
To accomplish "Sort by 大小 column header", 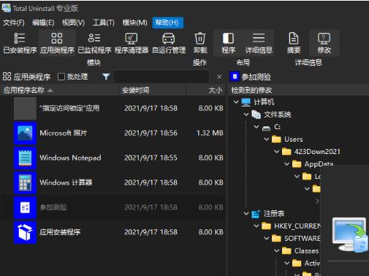I will [x=205, y=91].
